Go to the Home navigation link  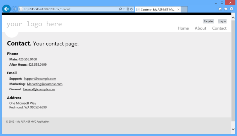click(x=183, y=28)
